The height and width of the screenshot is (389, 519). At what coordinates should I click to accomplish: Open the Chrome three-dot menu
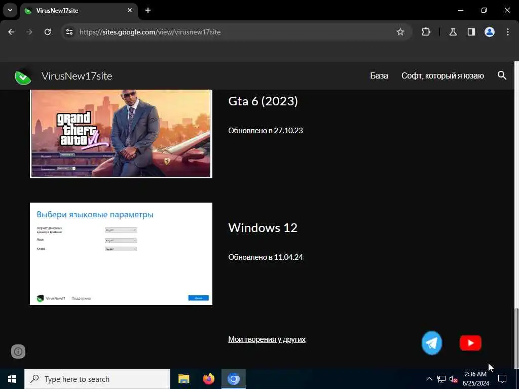(x=508, y=32)
